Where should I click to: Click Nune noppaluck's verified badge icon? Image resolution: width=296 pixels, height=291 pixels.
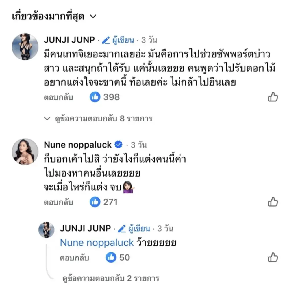click(119, 144)
